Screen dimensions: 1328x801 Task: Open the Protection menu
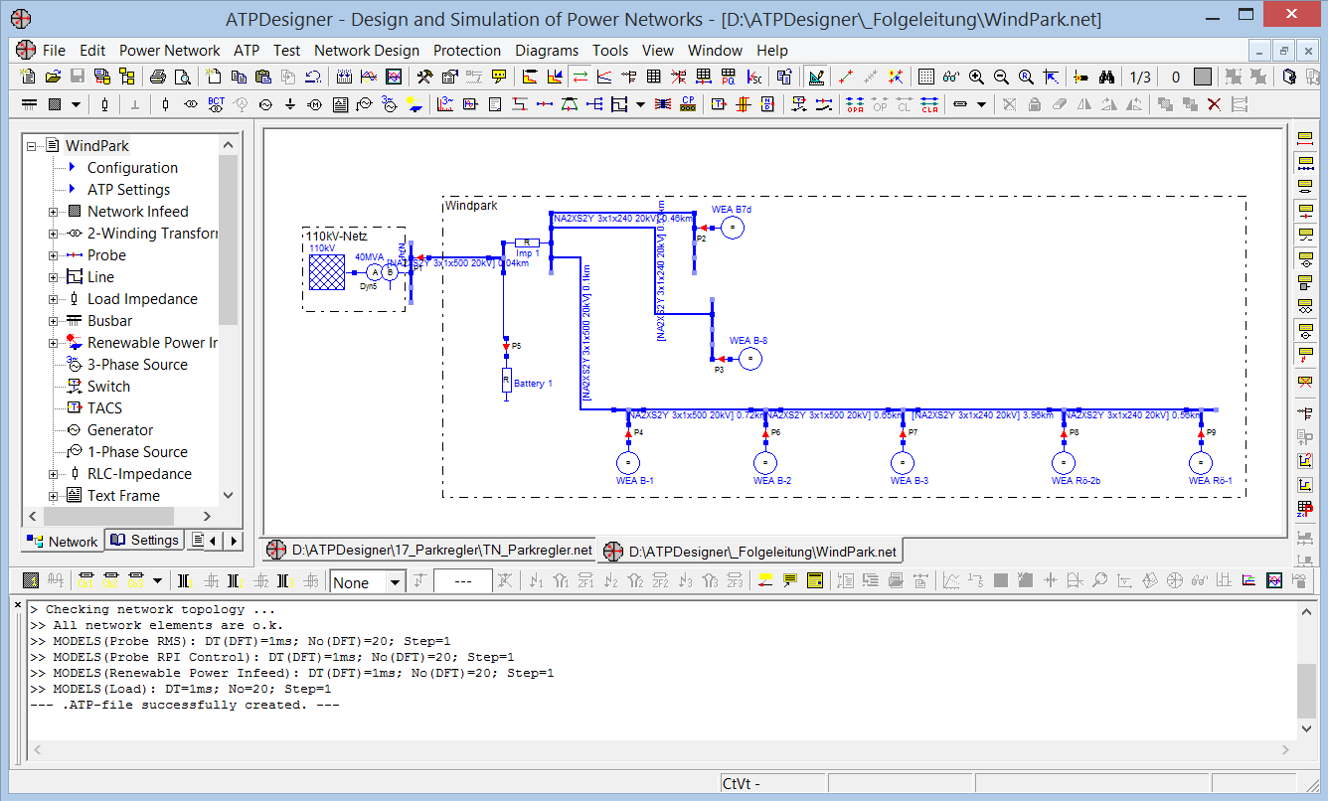[467, 51]
